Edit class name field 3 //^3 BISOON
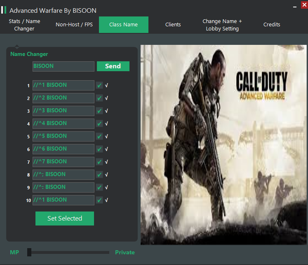This screenshot has width=308, height=265. (x=63, y=111)
